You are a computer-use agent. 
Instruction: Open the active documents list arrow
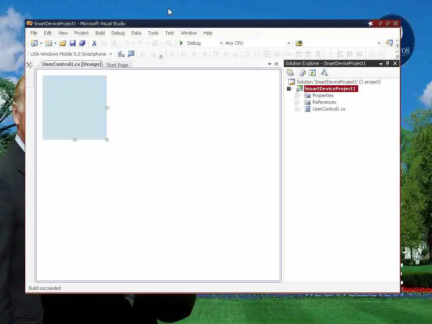270,64
